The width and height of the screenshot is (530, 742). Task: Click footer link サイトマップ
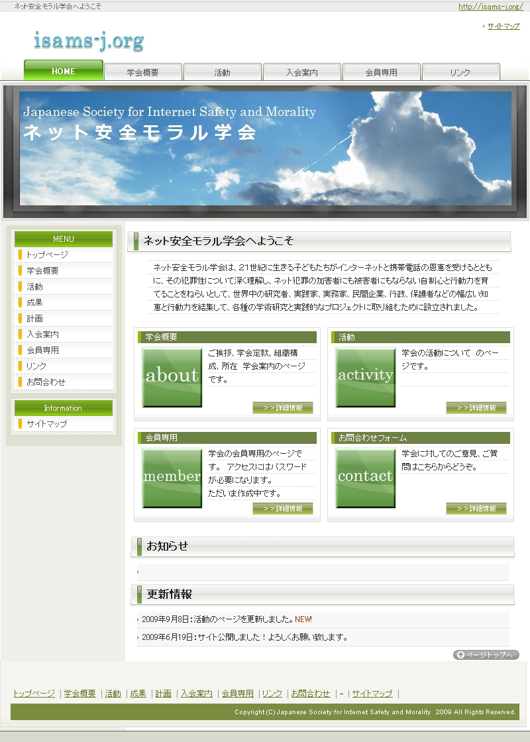[372, 693]
